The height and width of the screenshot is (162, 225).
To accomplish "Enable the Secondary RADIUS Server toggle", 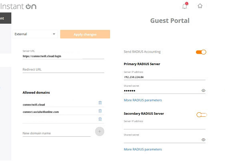I will point(202,115).
